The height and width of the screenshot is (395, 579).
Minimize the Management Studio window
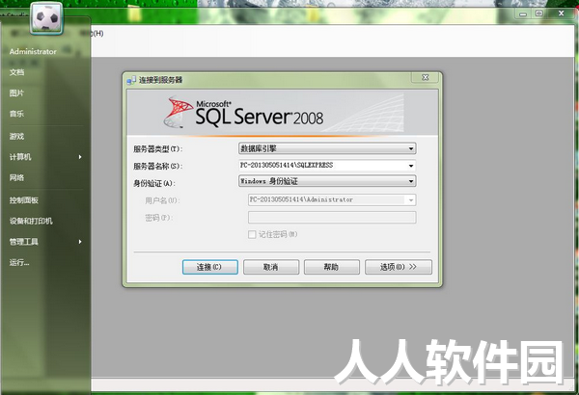[x=523, y=14]
